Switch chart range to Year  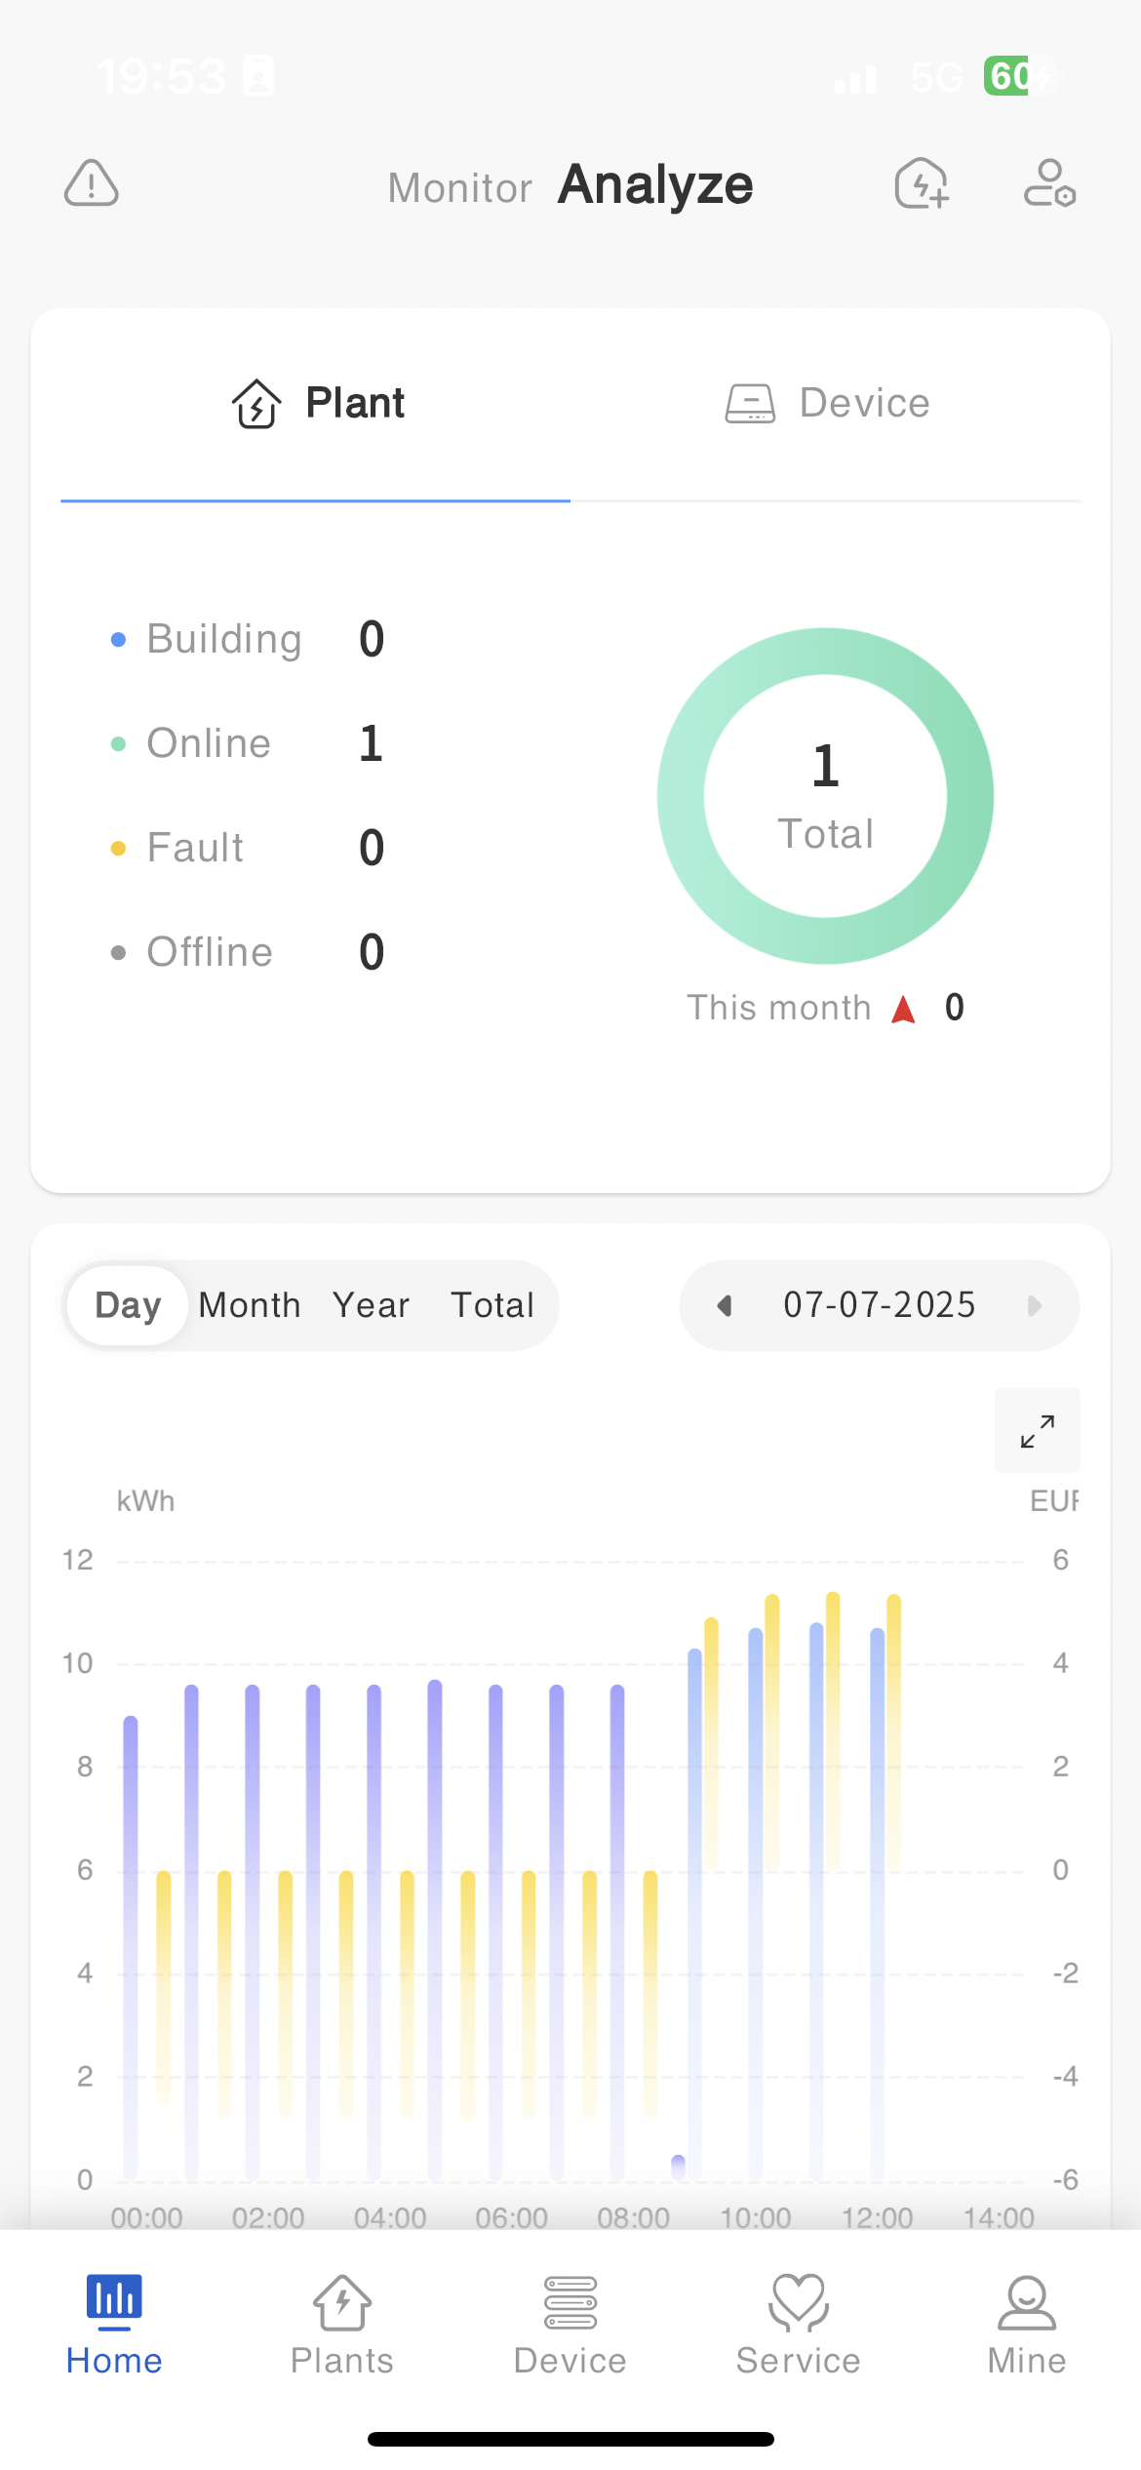tap(371, 1305)
